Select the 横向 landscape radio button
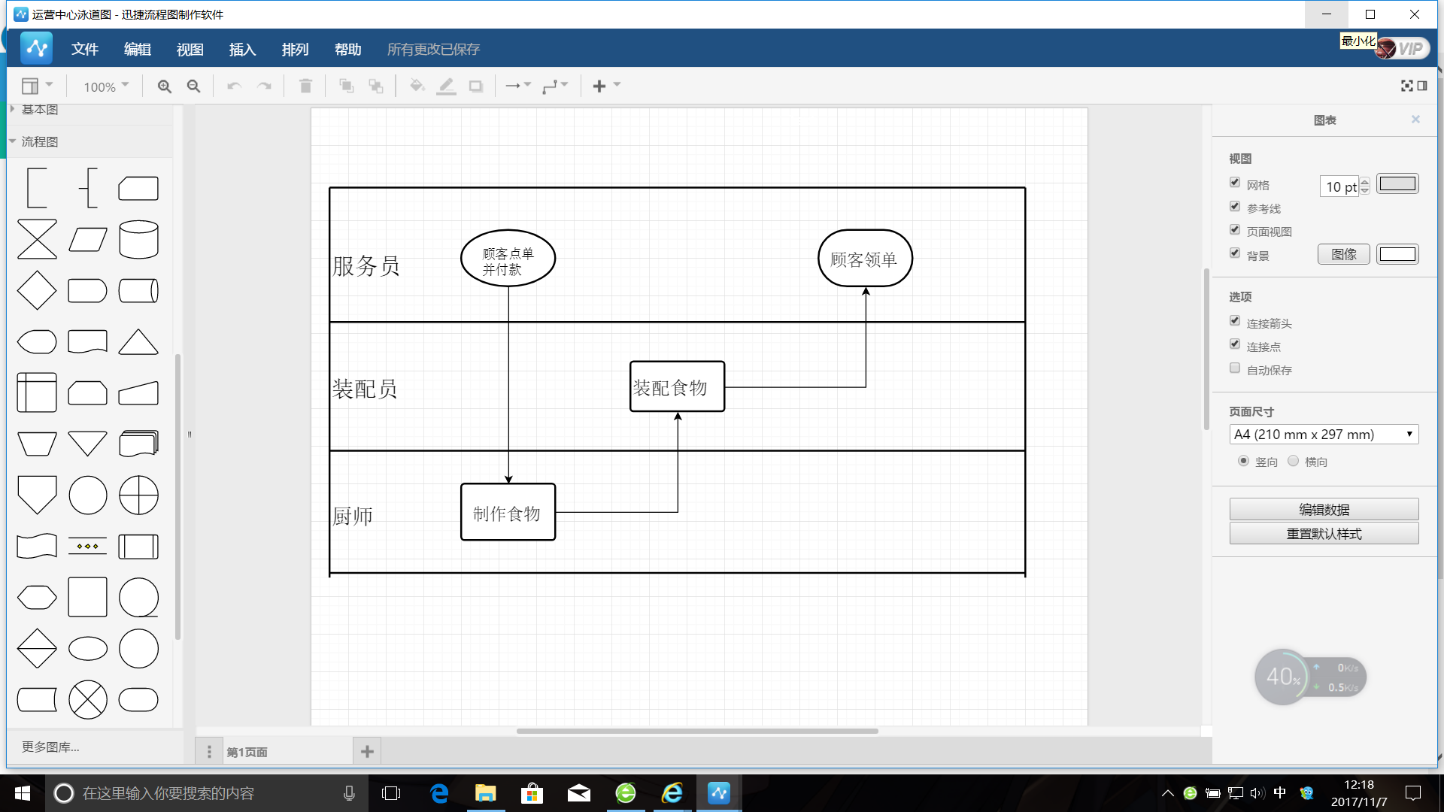The height and width of the screenshot is (812, 1444). click(x=1293, y=461)
